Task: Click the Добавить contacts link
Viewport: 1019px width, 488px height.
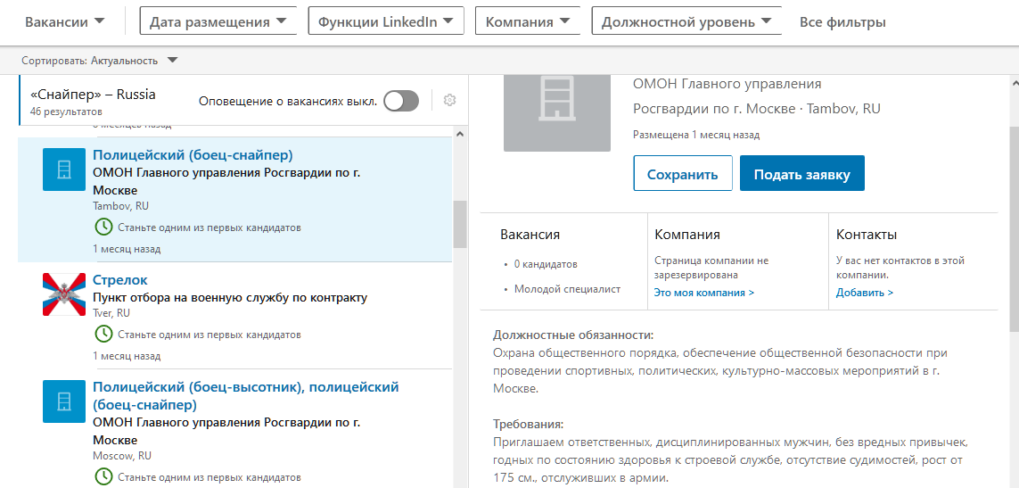Action: tap(865, 293)
